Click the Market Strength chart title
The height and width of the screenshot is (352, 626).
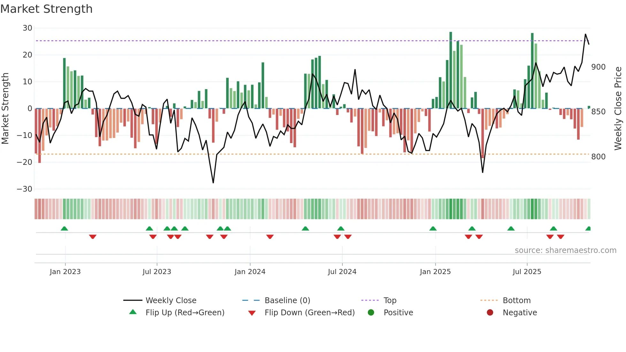coord(47,9)
